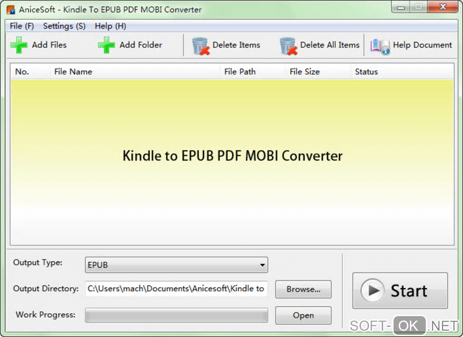This screenshot has height=337, width=463.
Task: Sort by the File Path column header
Action: point(252,71)
